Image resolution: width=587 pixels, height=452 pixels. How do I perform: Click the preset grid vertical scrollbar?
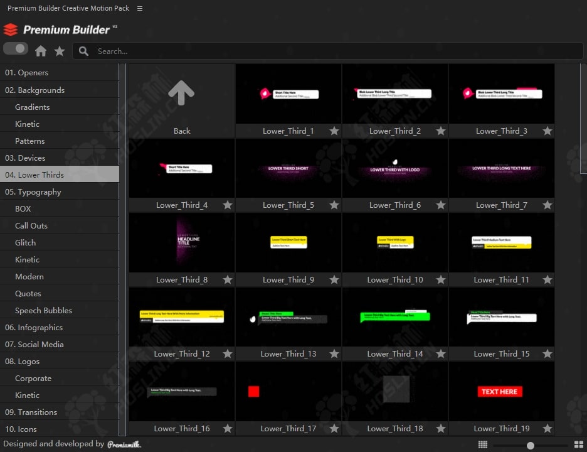583,119
